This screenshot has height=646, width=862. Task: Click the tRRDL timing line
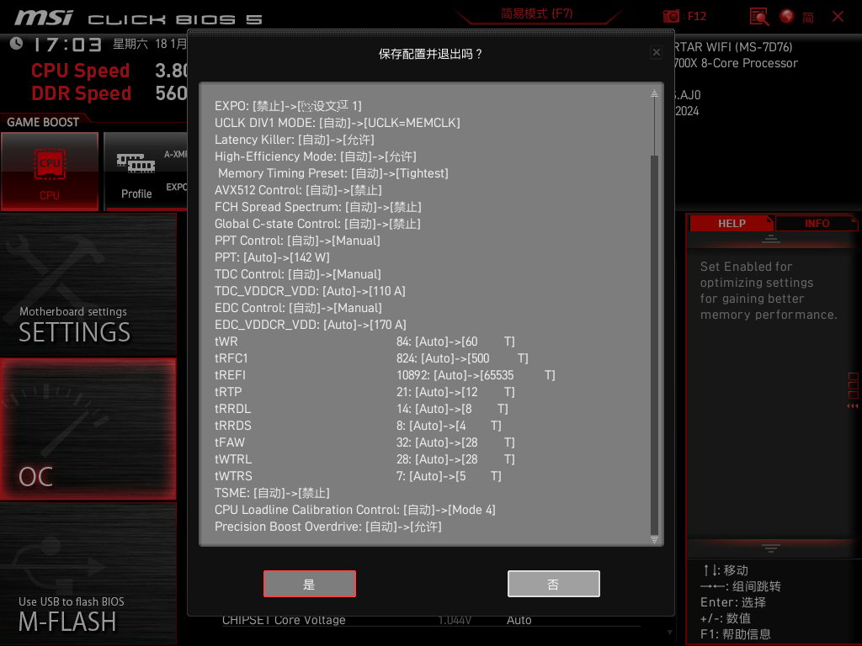[x=361, y=409]
